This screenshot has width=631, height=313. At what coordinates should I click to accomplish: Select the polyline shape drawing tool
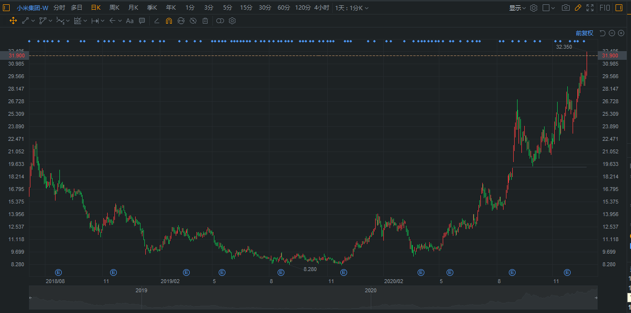[x=42, y=21]
